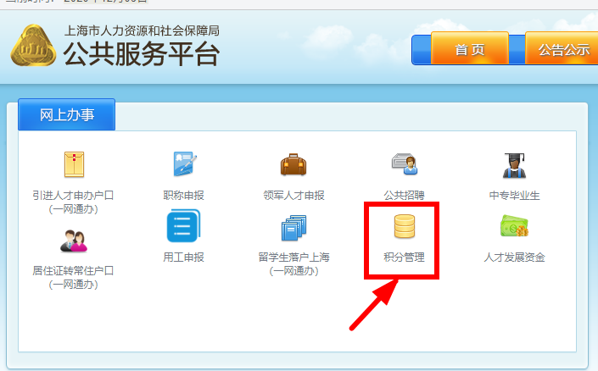This screenshot has height=371, width=598.
Task: Click the 中专毕业生 graduate icon
Action: coord(514,165)
